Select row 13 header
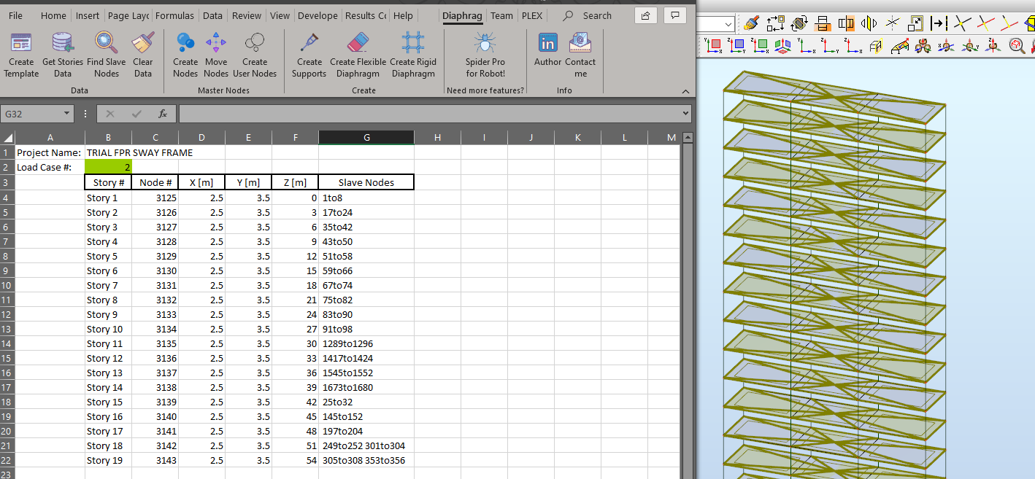This screenshot has width=1035, height=479. 7,329
